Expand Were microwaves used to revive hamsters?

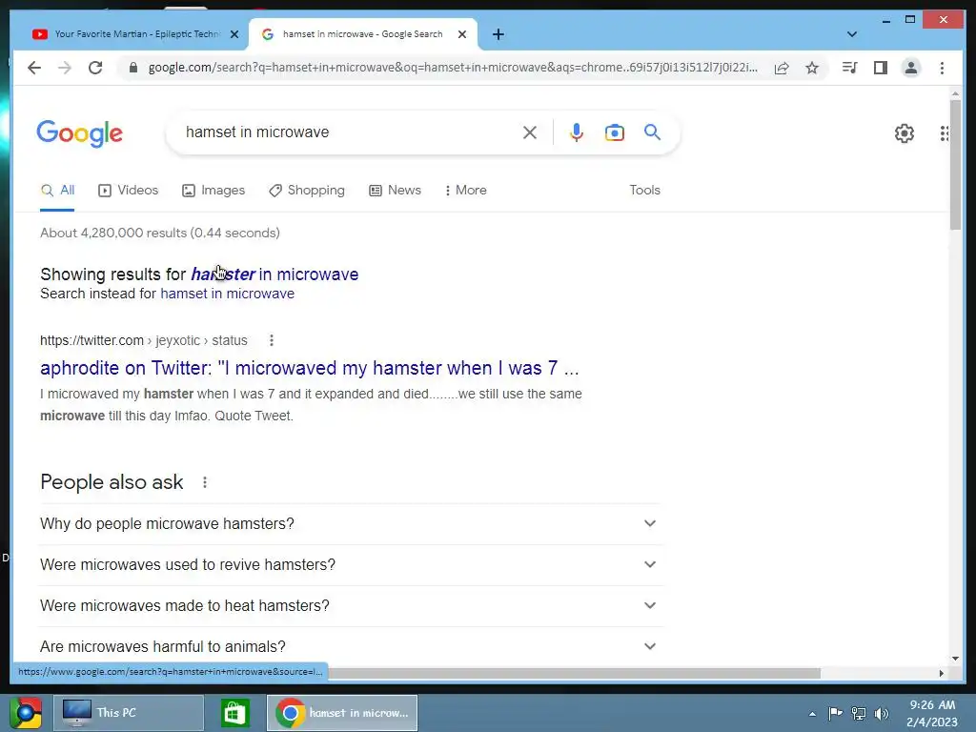tap(349, 565)
